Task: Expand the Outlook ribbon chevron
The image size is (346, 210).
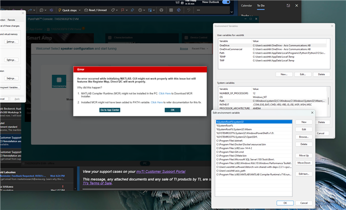Action: point(231,12)
